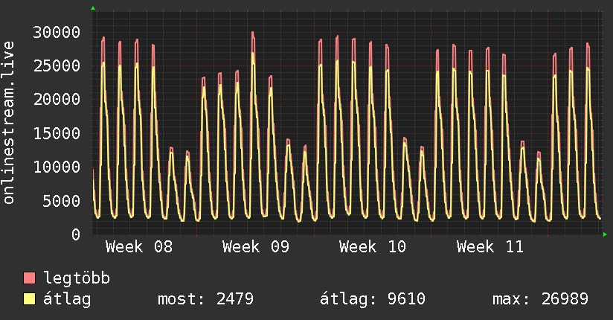613x320 pixels.
Task: Click the Week 08 axis label
Action: 139,246
